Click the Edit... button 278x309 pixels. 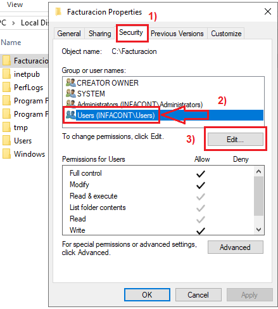[236, 140]
